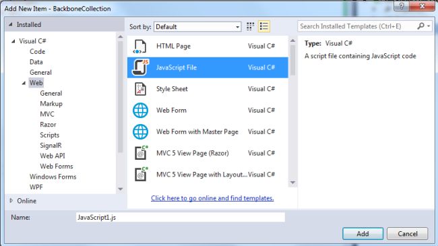This screenshot has height=246, width=438.
Task: Switch to medium icons list view
Action: pos(264,26)
